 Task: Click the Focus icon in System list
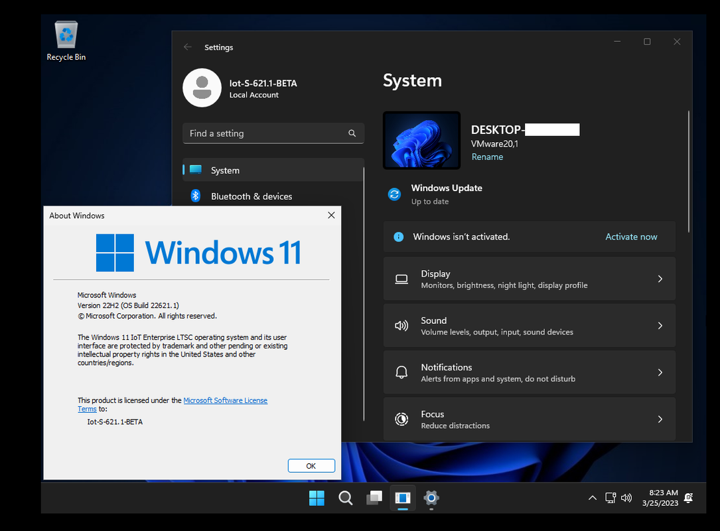point(401,419)
